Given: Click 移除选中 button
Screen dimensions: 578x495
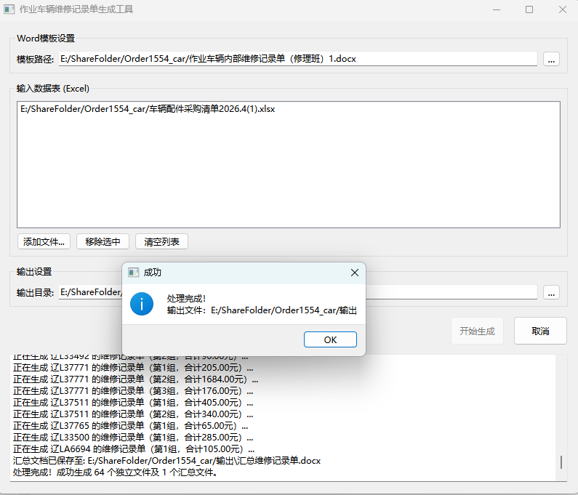Looking at the screenshot, I should (x=103, y=242).
